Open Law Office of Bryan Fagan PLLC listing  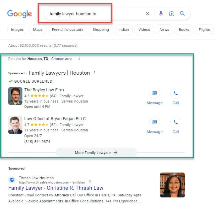pos(55,119)
